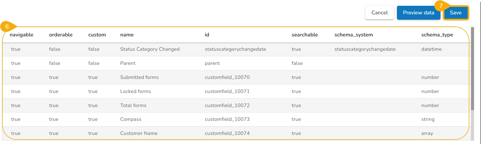Select the Submitted forms row
The height and width of the screenshot is (144, 481).
coord(139,77)
